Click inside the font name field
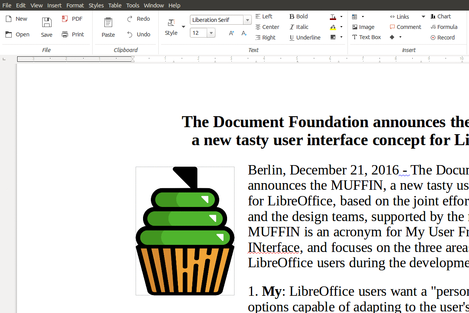The height and width of the screenshot is (313, 469). (217, 20)
